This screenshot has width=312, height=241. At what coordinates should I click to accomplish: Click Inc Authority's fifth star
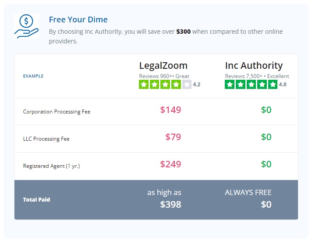point(273,85)
